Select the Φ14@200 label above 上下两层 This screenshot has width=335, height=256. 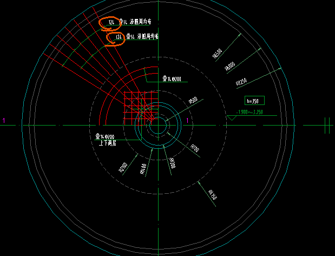(x=105, y=136)
